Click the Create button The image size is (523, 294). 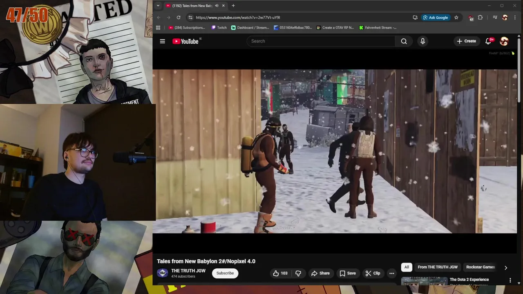tap(466, 41)
